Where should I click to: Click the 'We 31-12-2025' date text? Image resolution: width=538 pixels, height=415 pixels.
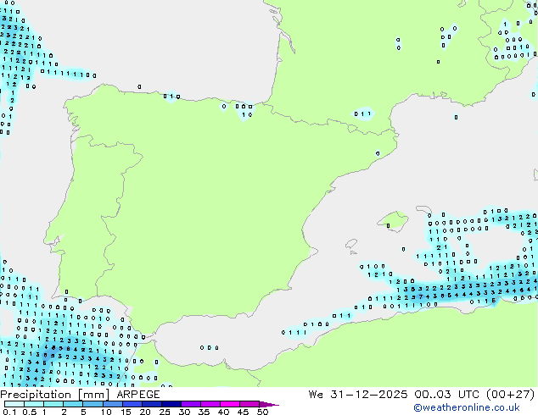(358, 395)
